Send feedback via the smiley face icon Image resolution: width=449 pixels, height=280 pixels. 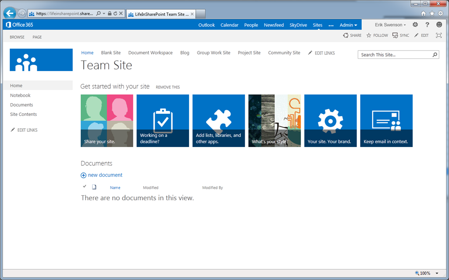439,25
